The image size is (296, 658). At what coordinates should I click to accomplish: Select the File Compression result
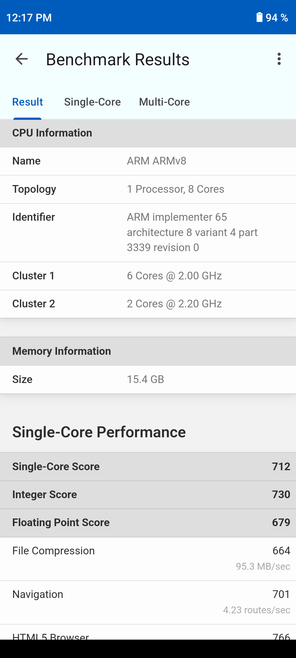[x=148, y=558]
